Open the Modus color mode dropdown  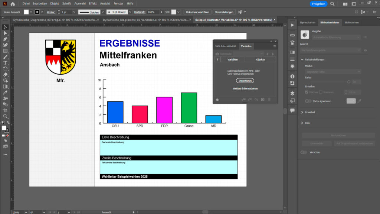pyautogui.click(x=333, y=72)
